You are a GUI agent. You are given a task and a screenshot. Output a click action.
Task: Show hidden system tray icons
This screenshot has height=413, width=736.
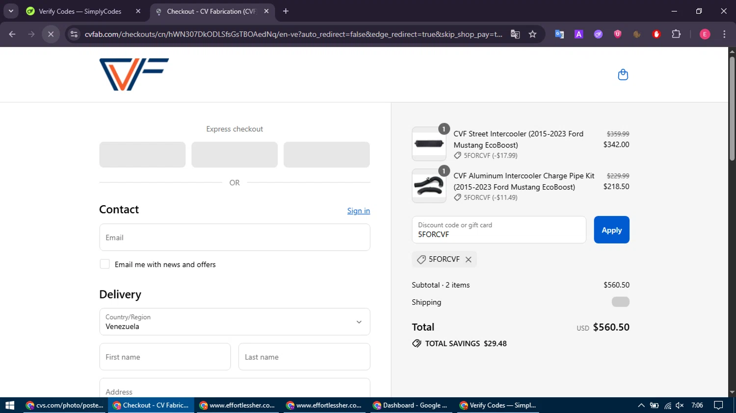[x=641, y=405]
